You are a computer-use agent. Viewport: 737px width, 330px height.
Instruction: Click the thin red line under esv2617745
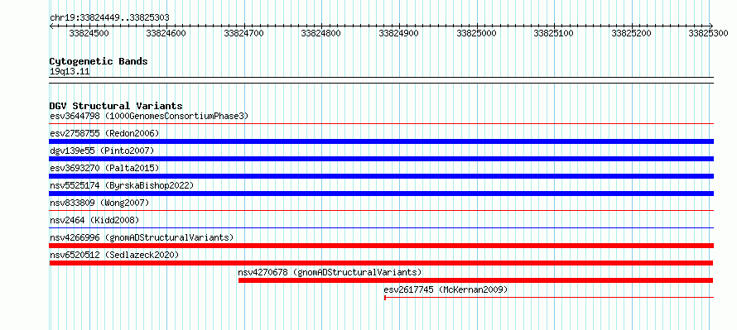pos(549,298)
